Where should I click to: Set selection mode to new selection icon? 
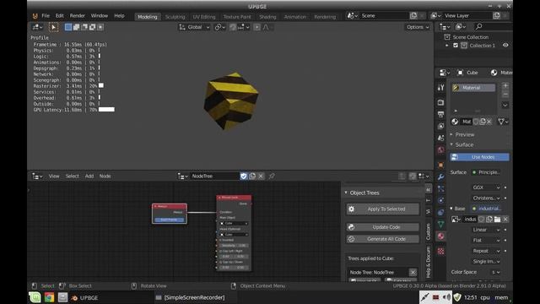(68, 27)
